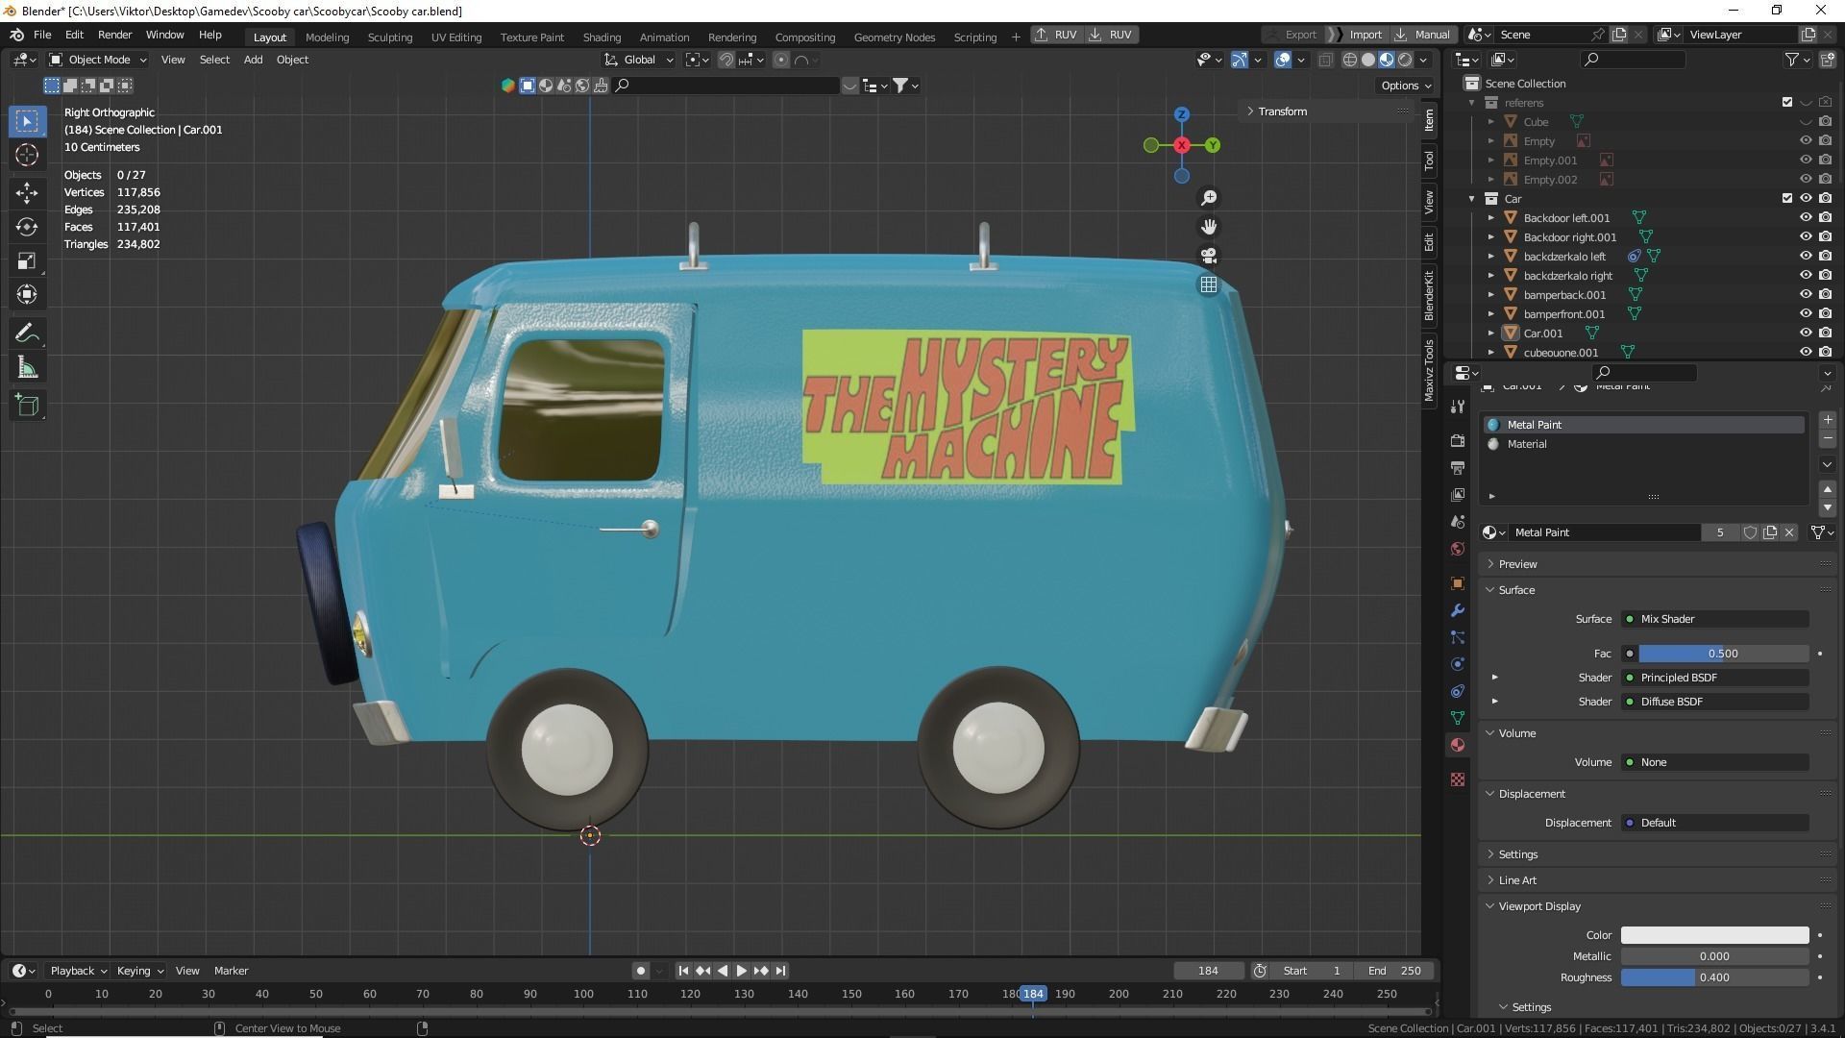This screenshot has height=1038, width=1845.
Task: Activate the Move tool
Action: (27, 193)
